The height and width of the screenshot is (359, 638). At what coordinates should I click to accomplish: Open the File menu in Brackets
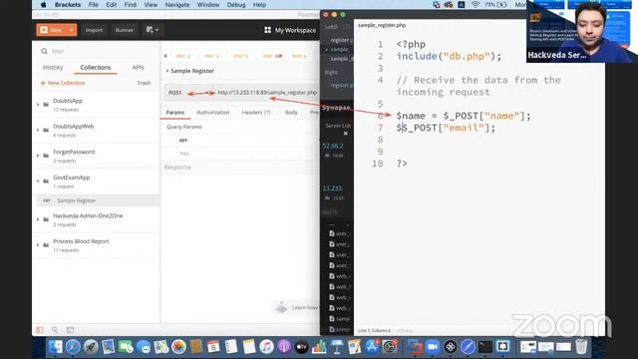click(x=93, y=5)
